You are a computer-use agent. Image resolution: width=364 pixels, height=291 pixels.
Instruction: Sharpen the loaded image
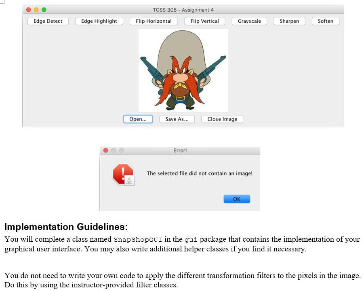coord(289,21)
